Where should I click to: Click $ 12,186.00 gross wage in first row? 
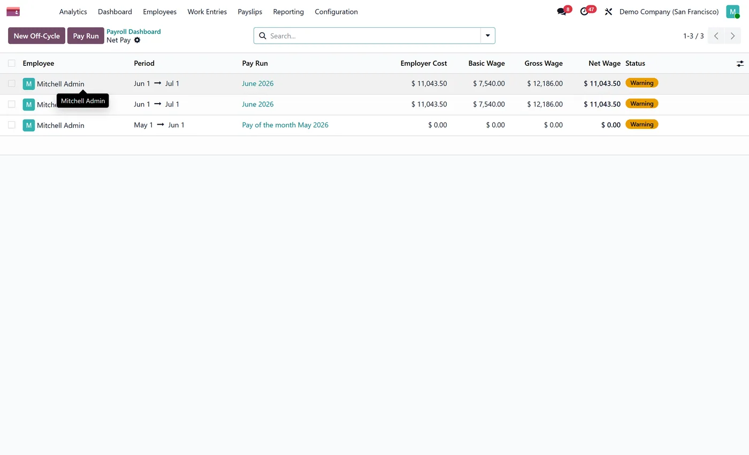click(545, 83)
